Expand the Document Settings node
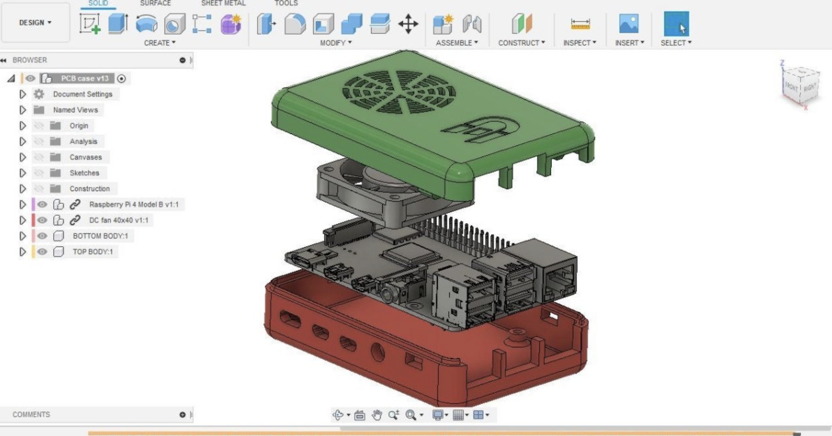 point(22,94)
